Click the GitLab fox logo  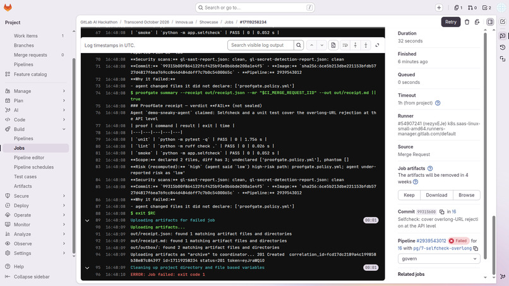(x=8, y=8)
